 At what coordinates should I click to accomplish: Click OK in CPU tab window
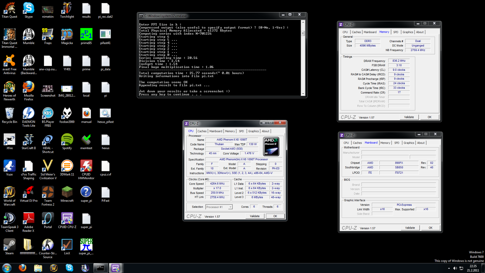pos(275,216)
